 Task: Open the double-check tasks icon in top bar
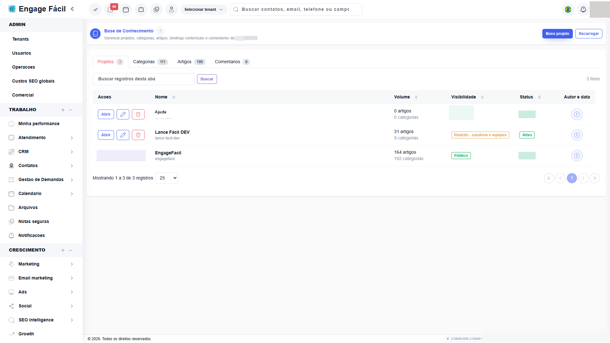tap(95, 10)
